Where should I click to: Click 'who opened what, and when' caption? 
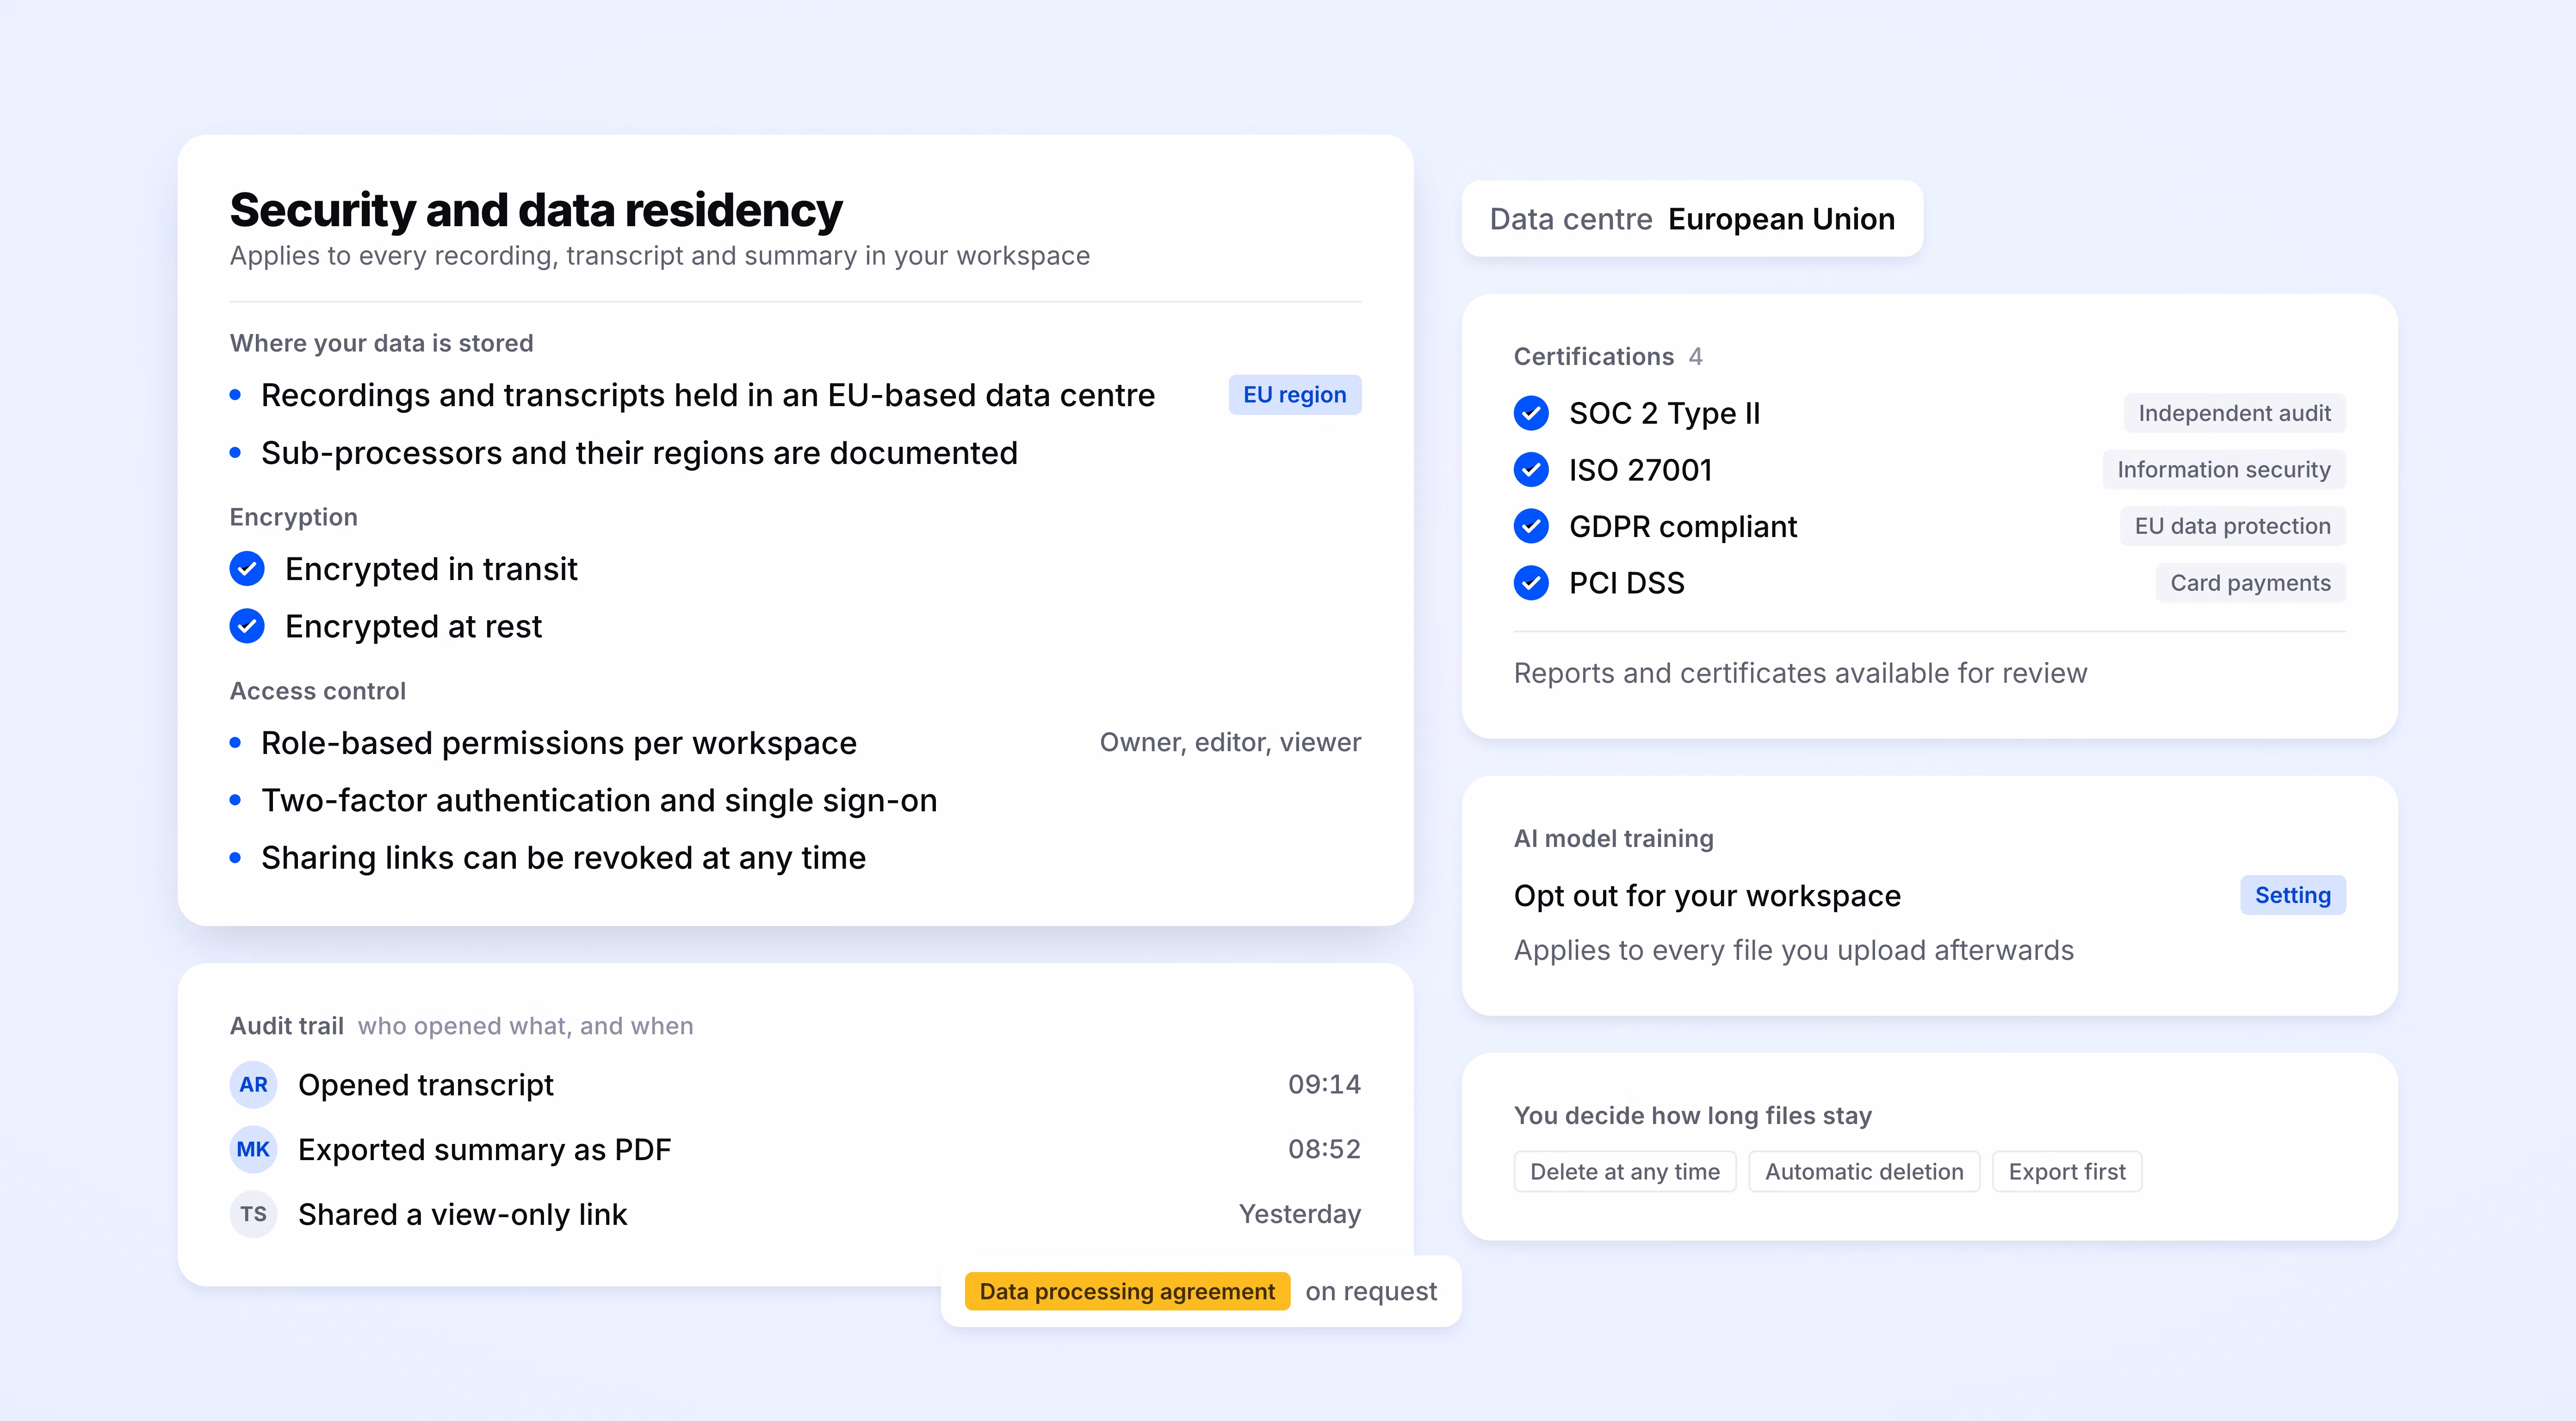(x=526, y=1026)
